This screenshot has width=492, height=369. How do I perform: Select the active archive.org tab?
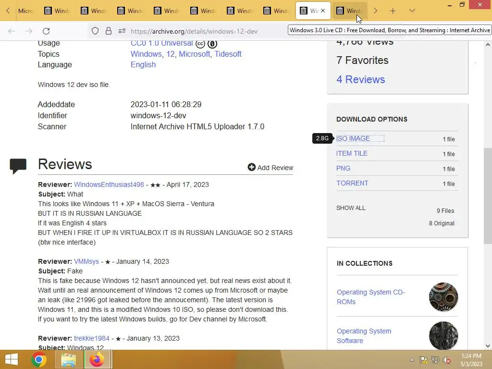tap(313, 11)
